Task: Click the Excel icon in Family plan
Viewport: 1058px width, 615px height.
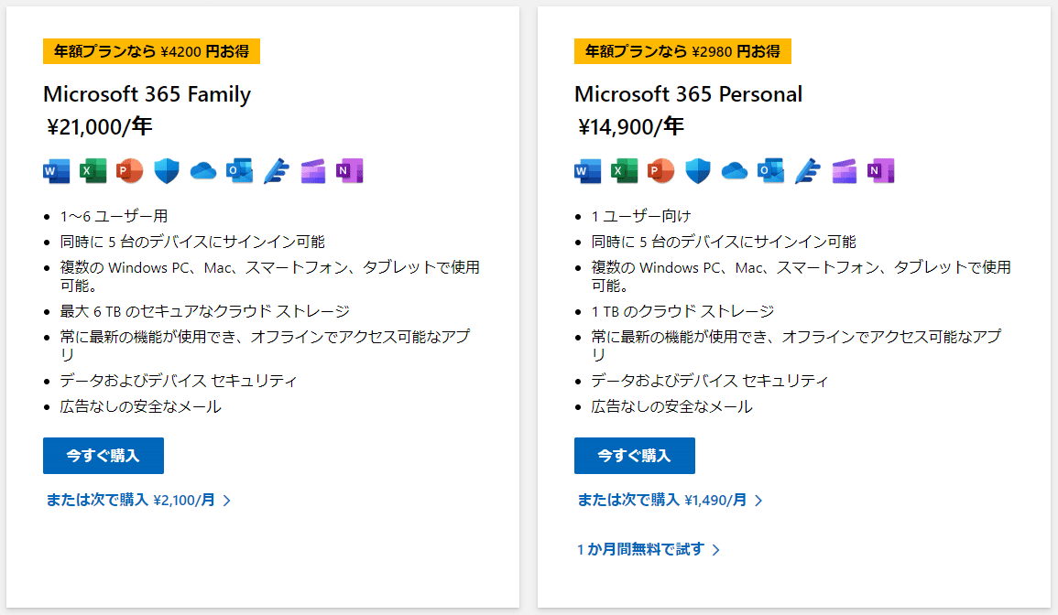Action: pyautogui.click(x=93, y=171)
